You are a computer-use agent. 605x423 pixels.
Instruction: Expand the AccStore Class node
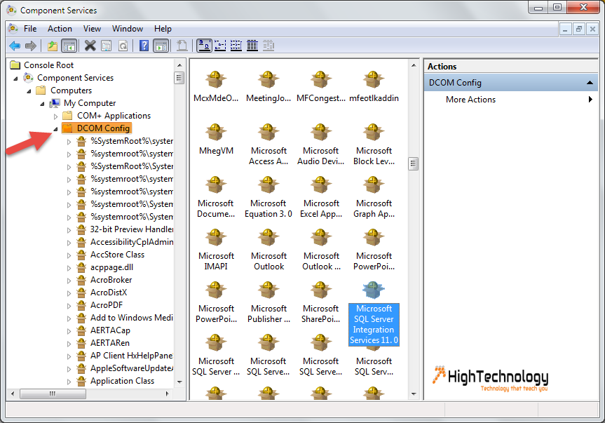(69, 255)
